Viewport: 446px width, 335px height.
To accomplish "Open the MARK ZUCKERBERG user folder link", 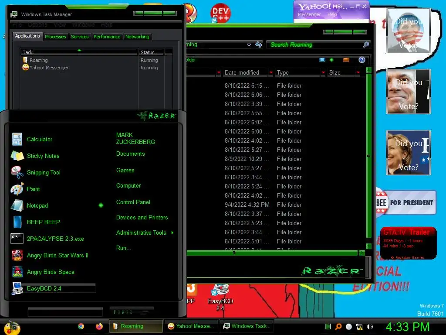I will tap(135, 138).
